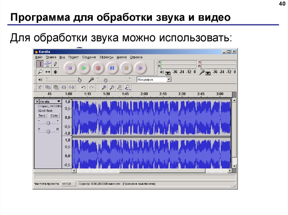Viewport: 288px width, 215px height.
Task: Open Karelia track name dropdown menu
Action: pyautogui.click(x=58, y=101)
